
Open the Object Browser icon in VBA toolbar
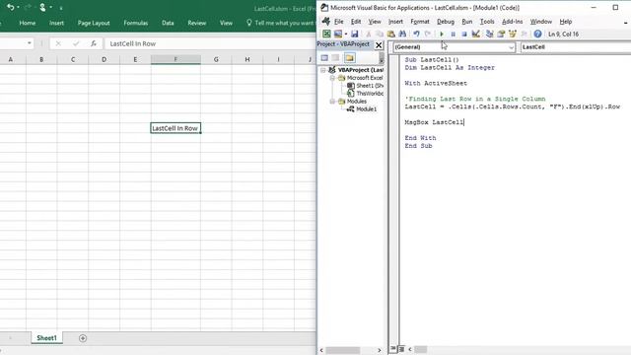pos(513,35)
